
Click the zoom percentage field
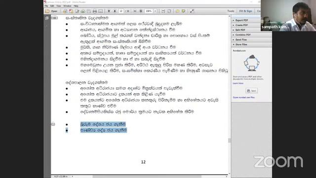pos(149,11)
